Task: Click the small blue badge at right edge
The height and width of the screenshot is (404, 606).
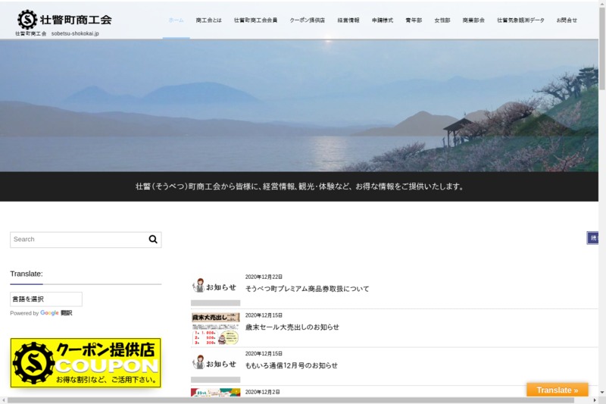Action: pyautogui.click(x=593, y=238)
